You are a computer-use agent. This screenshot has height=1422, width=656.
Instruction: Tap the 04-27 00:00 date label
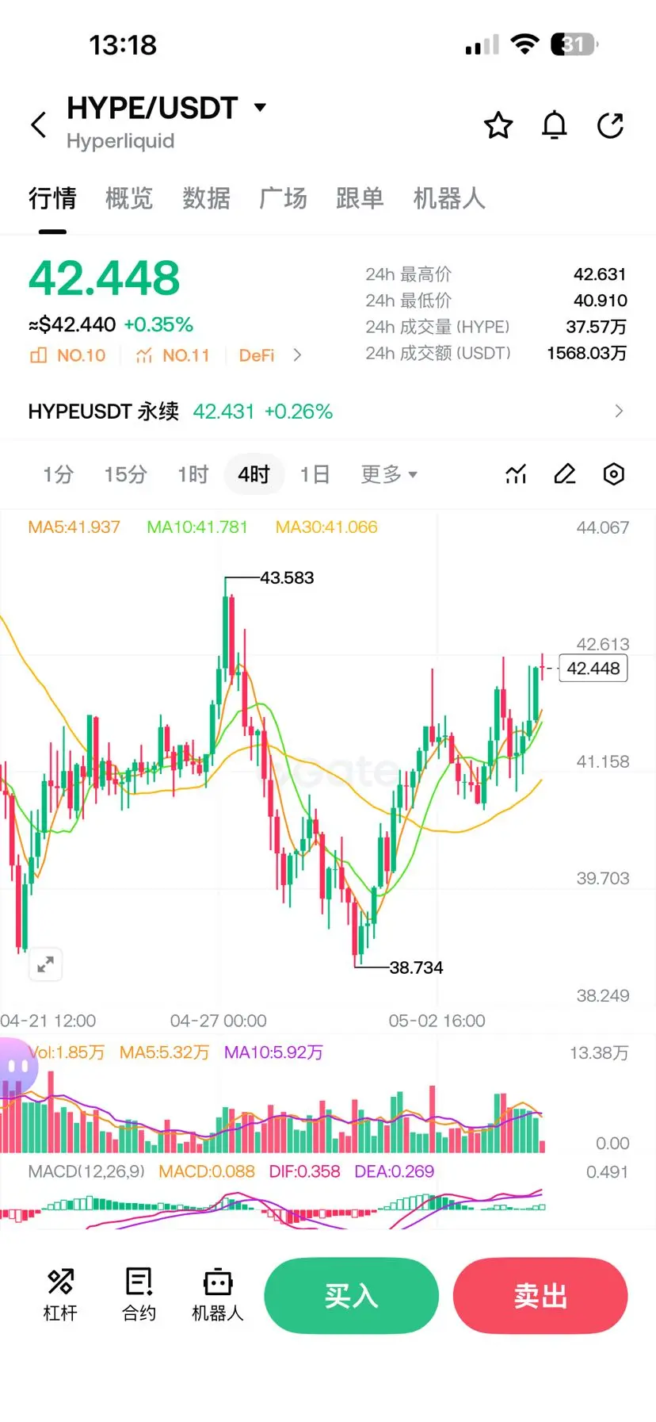pyautogui.click(x=218, y=1021)
